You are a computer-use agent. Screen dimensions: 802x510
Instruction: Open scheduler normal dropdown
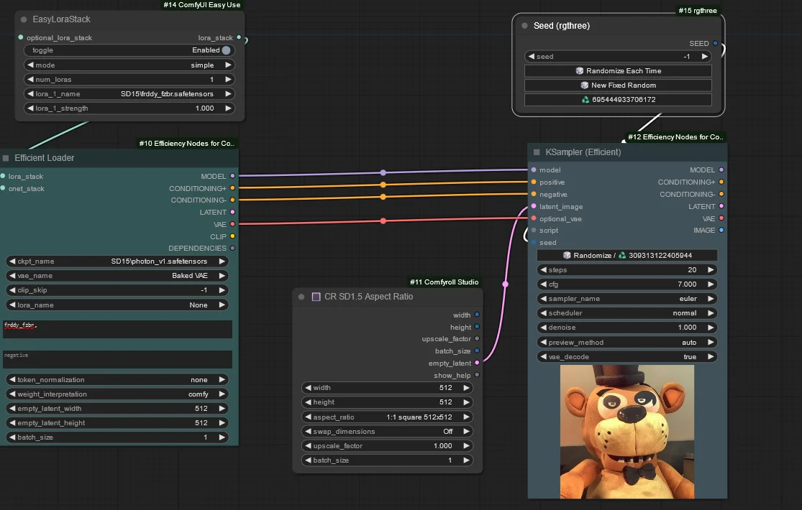(627, 312)
